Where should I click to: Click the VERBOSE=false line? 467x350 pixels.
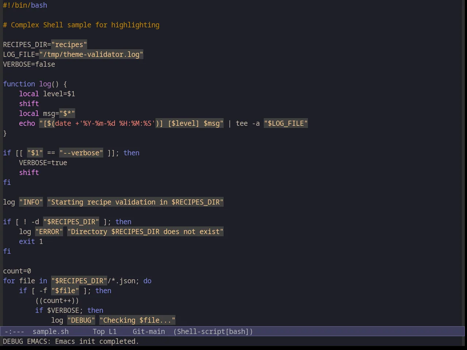(x=29, y=64)
